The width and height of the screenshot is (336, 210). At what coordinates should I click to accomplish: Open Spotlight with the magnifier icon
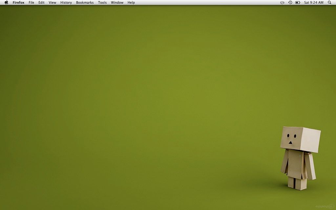[x=329, y=3]
